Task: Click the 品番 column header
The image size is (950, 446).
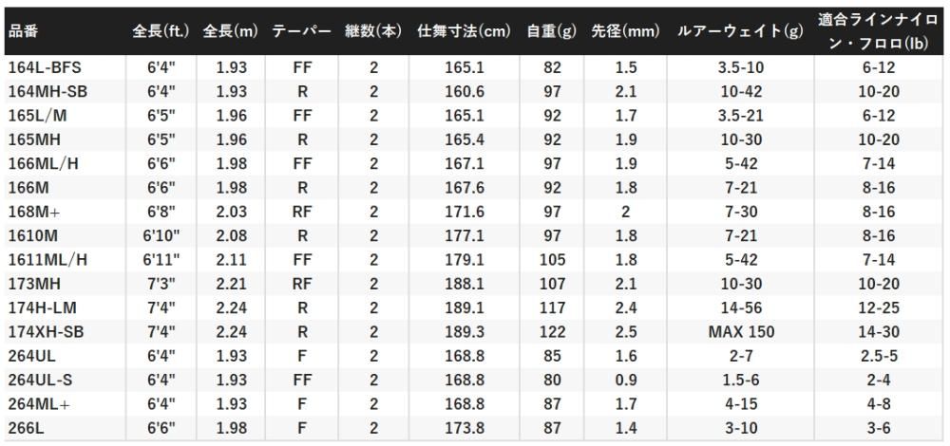Action: [x=23, y=31]
